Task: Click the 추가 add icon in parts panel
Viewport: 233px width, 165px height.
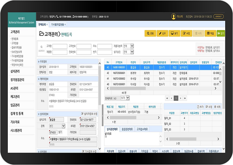Action: (x=198, y=107)
